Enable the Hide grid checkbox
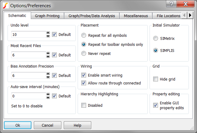Screen dimensions: 197x133 [156, 79]
